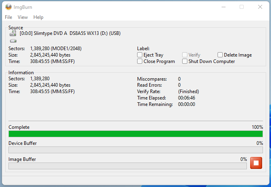The width and height of the screenshot is (271, 187).
Task: Close the ImgBurn window
Action: 260,7
